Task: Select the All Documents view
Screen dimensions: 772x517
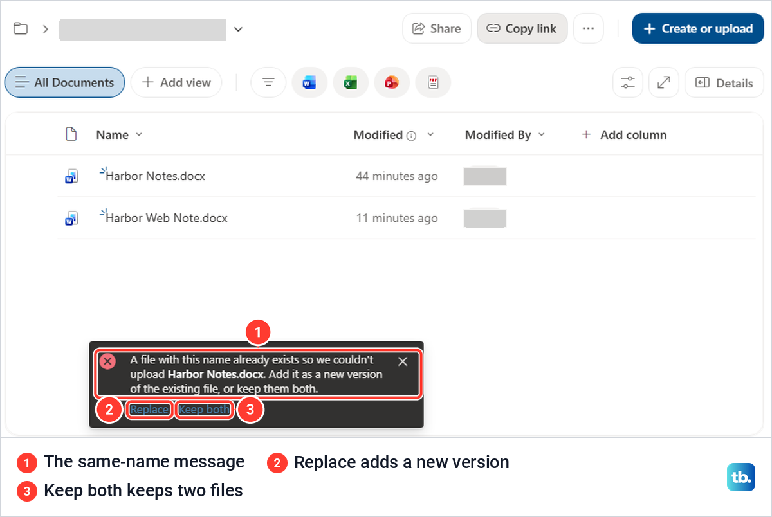Action: [x=64, y=82]
